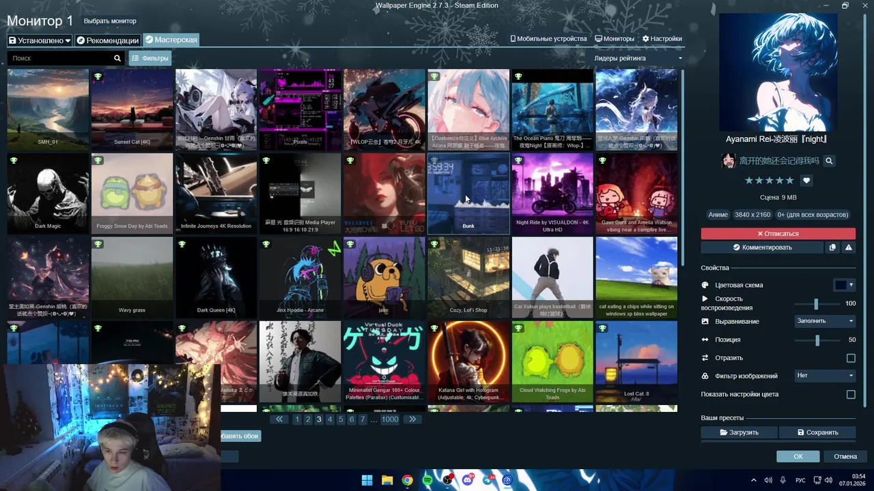
Task: Go to page 4 of results
Action: (x=330, y=419)
